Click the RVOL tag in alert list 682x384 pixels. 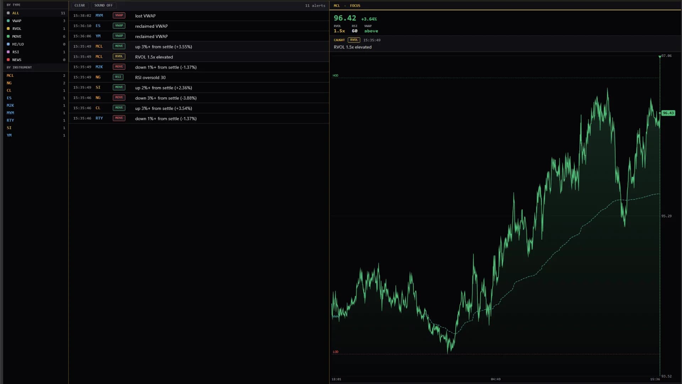[119, 57]
